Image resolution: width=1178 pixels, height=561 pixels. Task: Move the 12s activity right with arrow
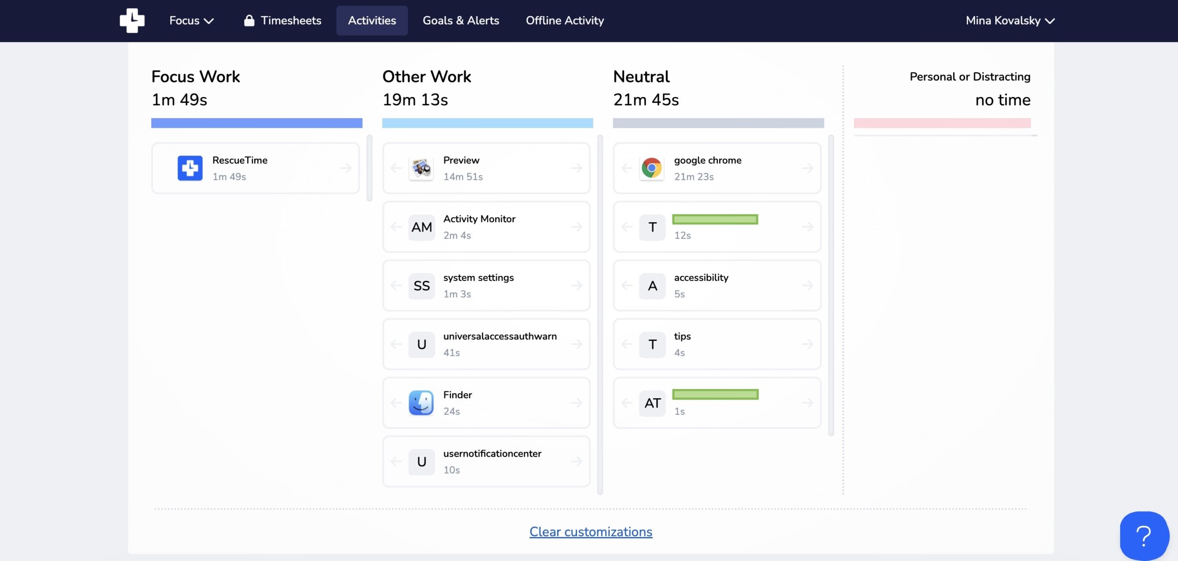pos(807,227)
